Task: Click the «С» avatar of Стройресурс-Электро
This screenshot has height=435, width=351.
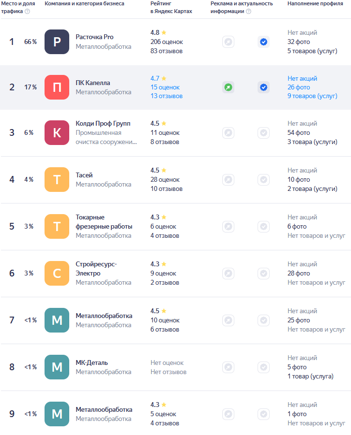Action: pyautogui.click(x=57, y=274)
